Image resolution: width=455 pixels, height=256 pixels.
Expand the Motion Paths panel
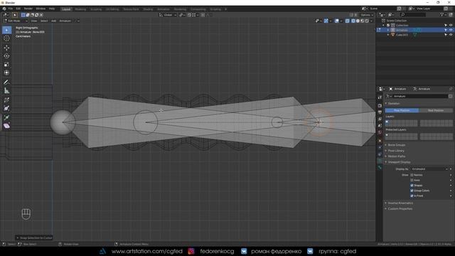pos(397,156)
